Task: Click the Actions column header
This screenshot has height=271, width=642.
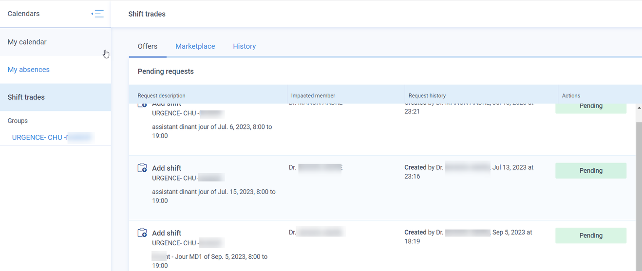Action: point(571,96)
